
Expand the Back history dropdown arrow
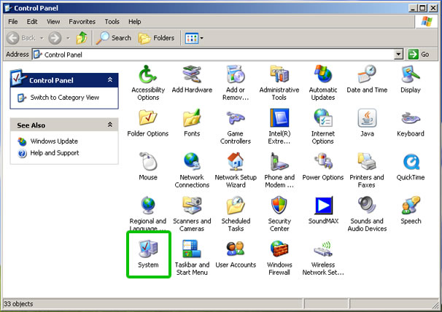[x=42, y=38]
